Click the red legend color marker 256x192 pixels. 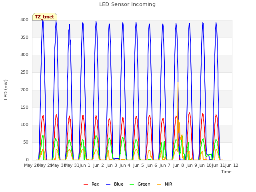coord(86,185)
